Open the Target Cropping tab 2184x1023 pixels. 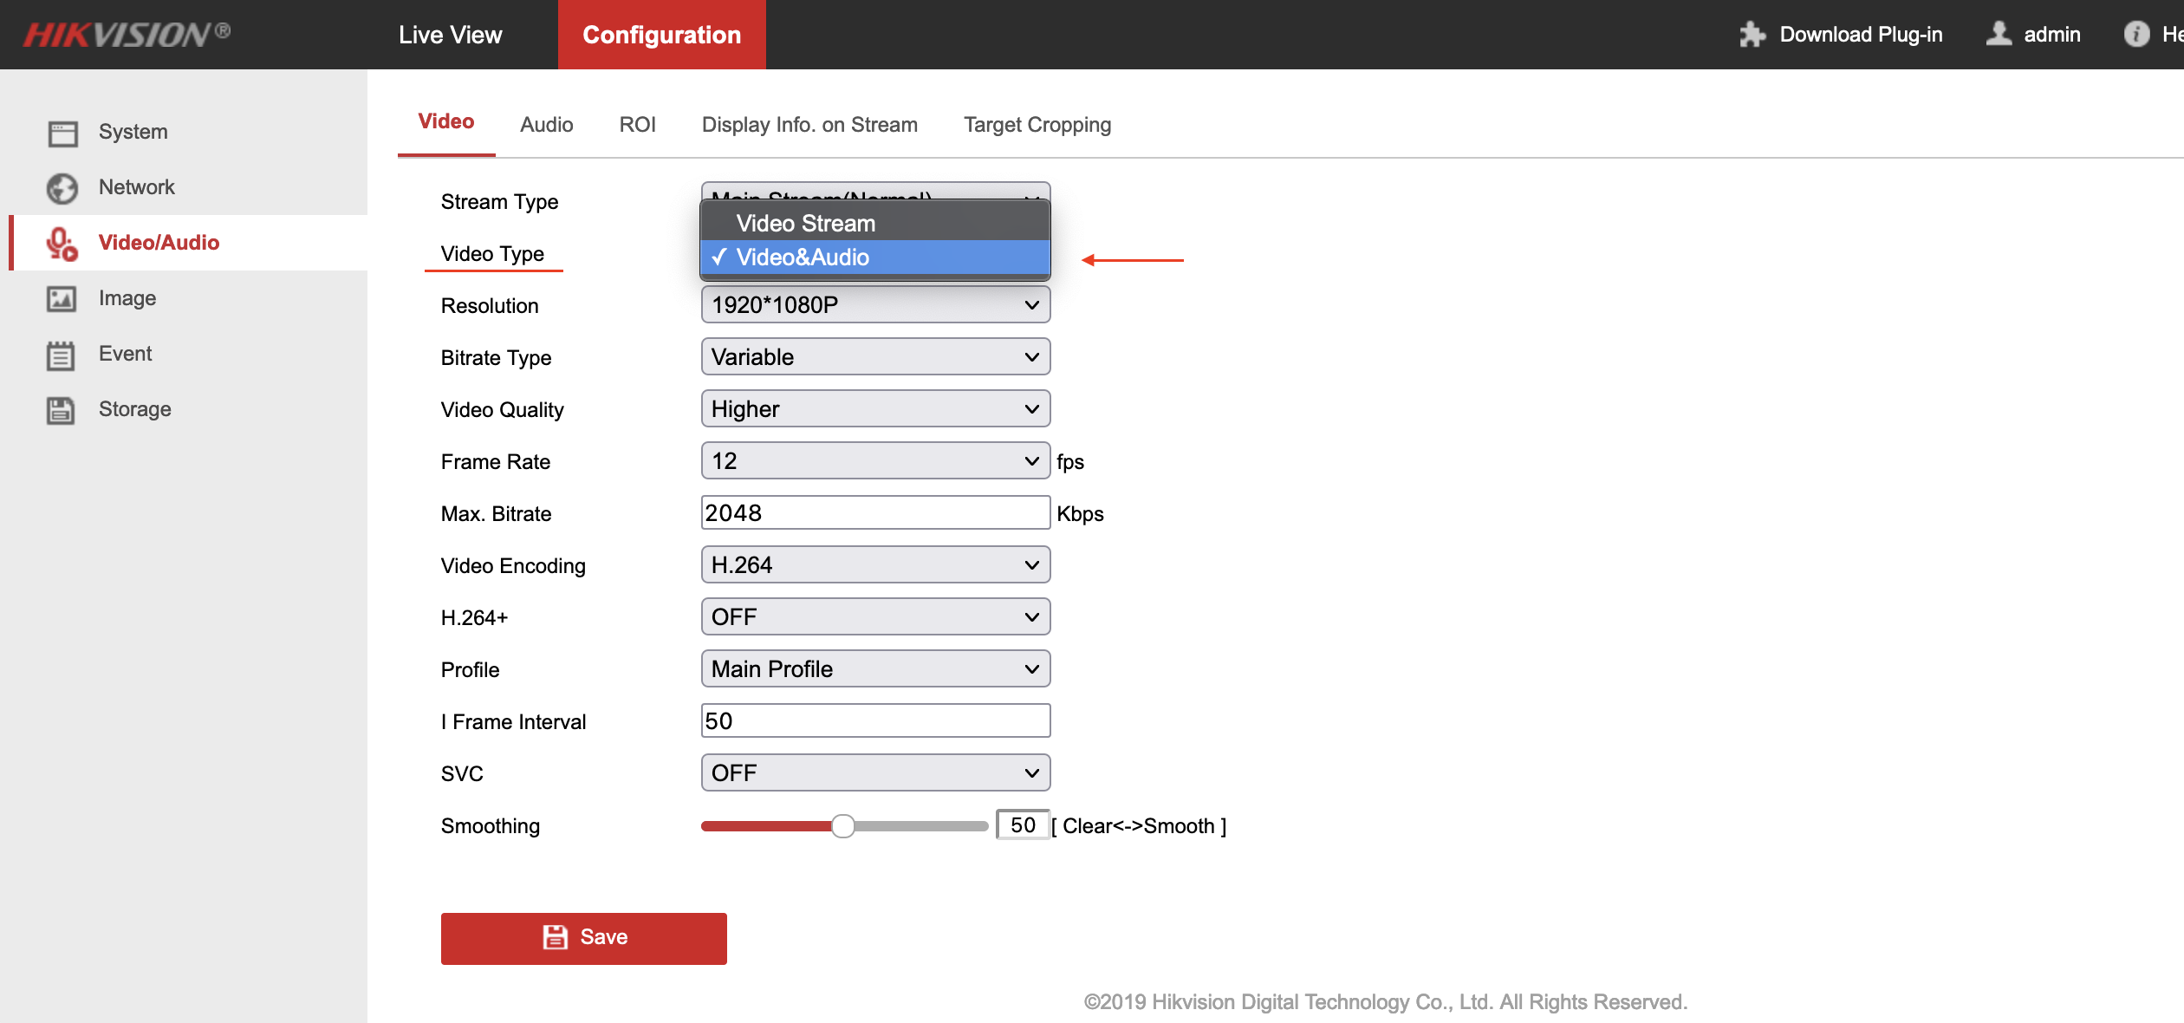point(1037,124)
